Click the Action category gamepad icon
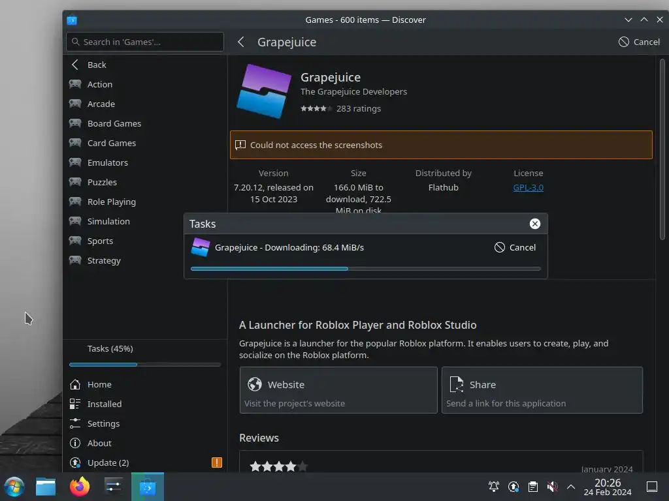The width and height of the screenshot is (669, 501). tap(75, 84)
